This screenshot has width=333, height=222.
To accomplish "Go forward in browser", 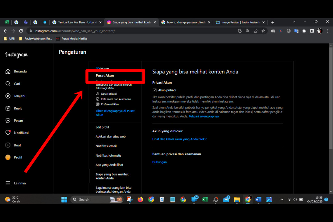I will 13,31.
